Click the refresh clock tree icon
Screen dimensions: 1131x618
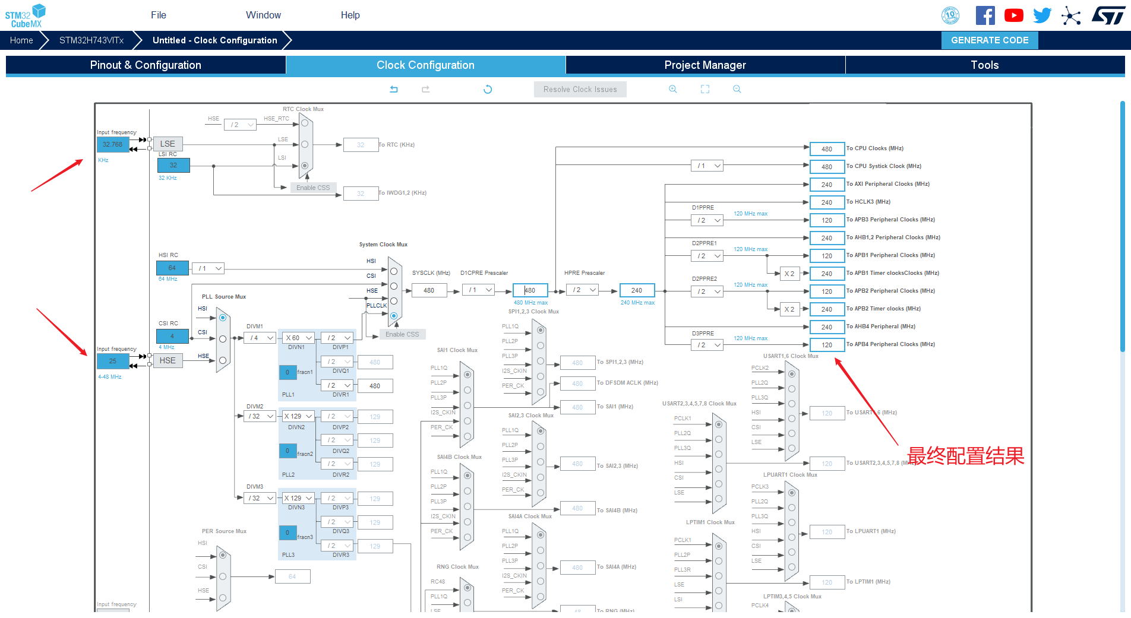tap(488, 89)
